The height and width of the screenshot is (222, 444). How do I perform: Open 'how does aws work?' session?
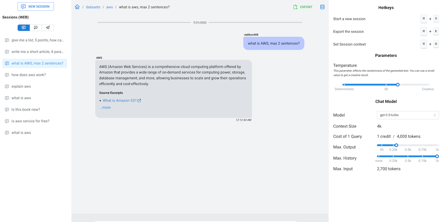pos(29,75)
